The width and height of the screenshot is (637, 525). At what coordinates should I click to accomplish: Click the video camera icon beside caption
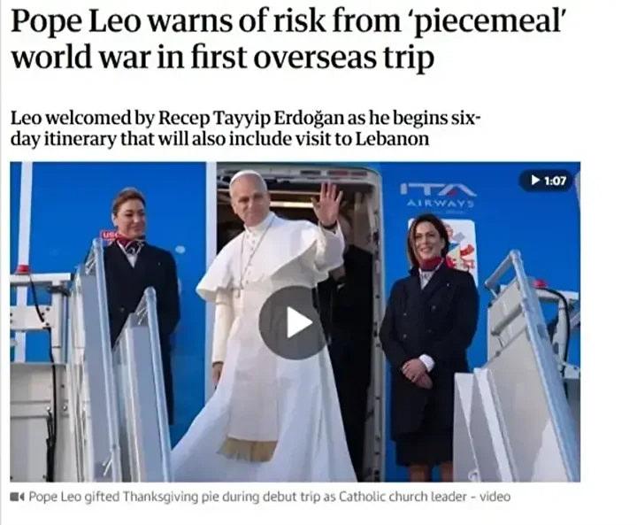[x=17, y=497]
